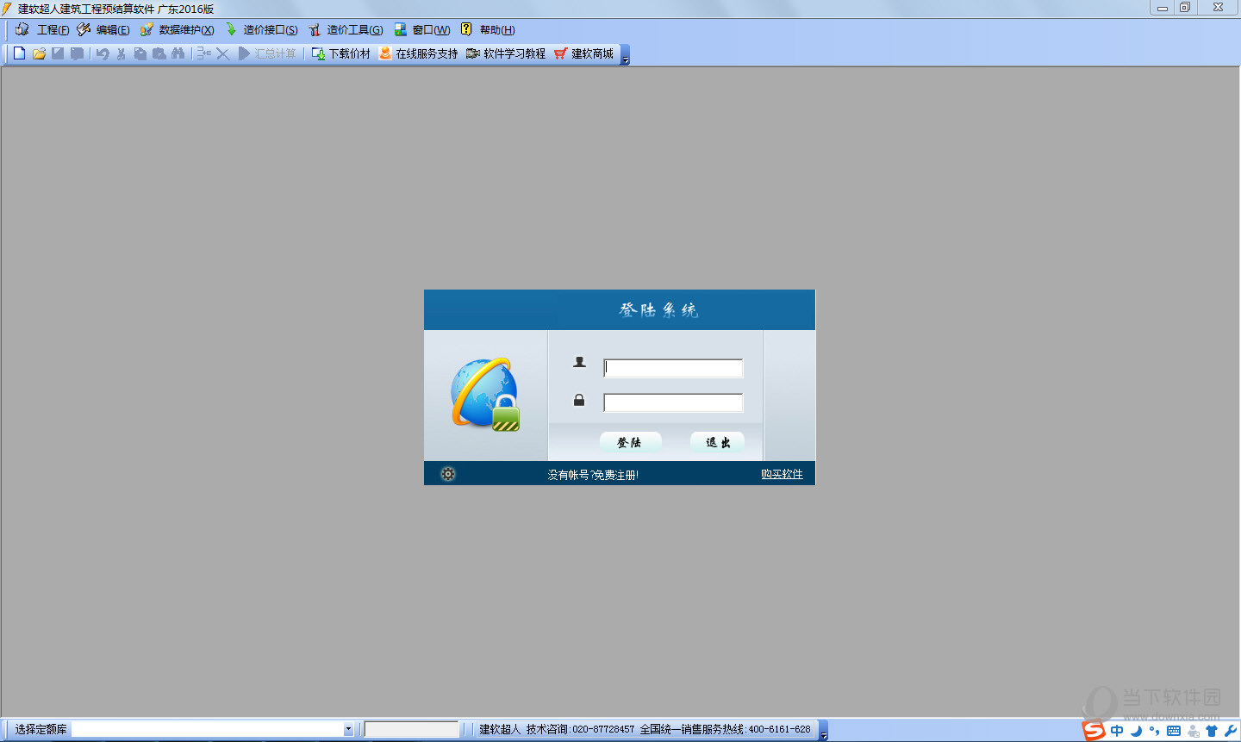Open the 窗口(W) menu
The image size is (1241, 742).
(422, 30)
